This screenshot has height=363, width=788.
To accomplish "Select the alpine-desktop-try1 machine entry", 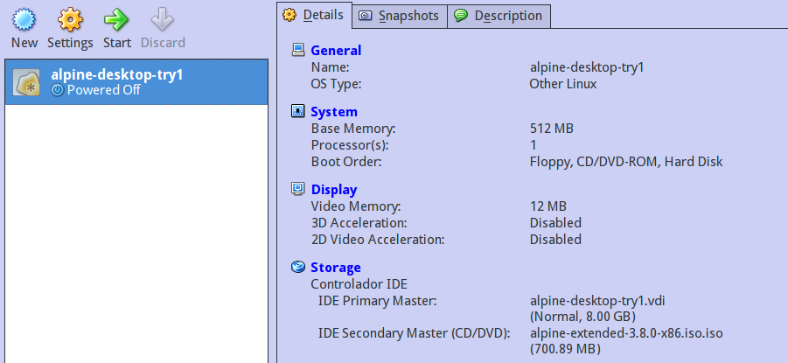I will tap(136, 82).
